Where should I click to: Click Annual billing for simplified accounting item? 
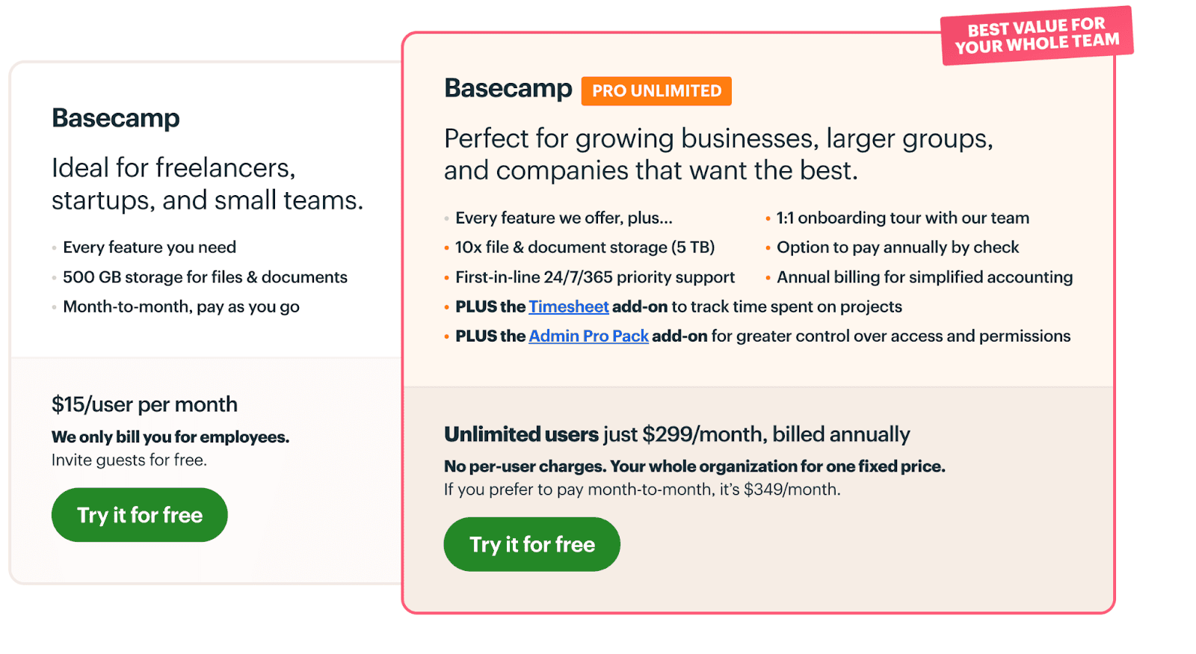925,277
